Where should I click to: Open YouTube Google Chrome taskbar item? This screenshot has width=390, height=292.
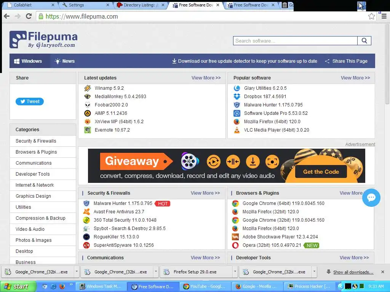205,286
